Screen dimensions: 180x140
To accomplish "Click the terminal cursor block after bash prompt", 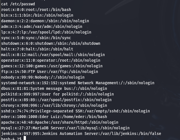I will coord(25,138).
